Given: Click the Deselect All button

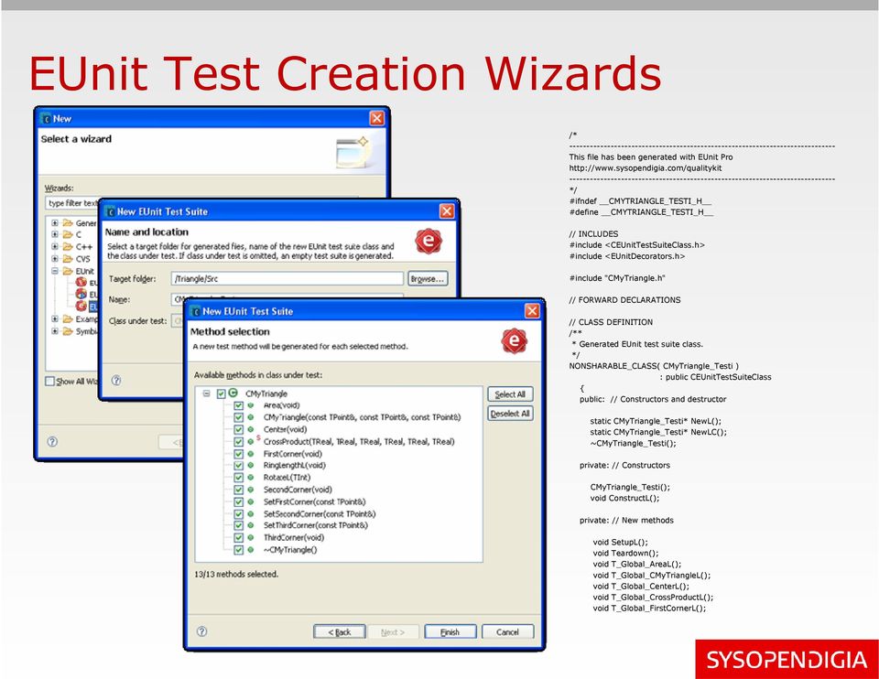Looking at the screenshot, I should click(510, 414).
